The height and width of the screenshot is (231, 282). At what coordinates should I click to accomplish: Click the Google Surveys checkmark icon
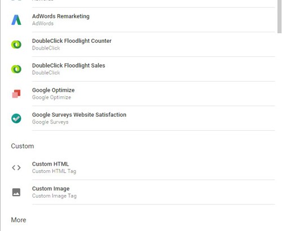coord(16,118)
